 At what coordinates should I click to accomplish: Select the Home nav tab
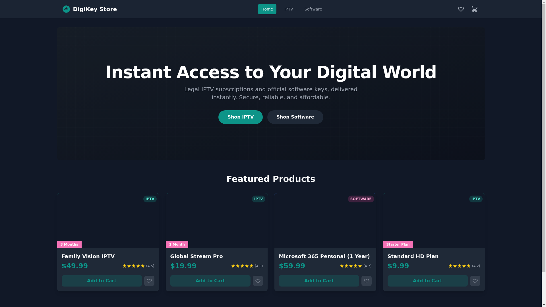click(267, 9)
